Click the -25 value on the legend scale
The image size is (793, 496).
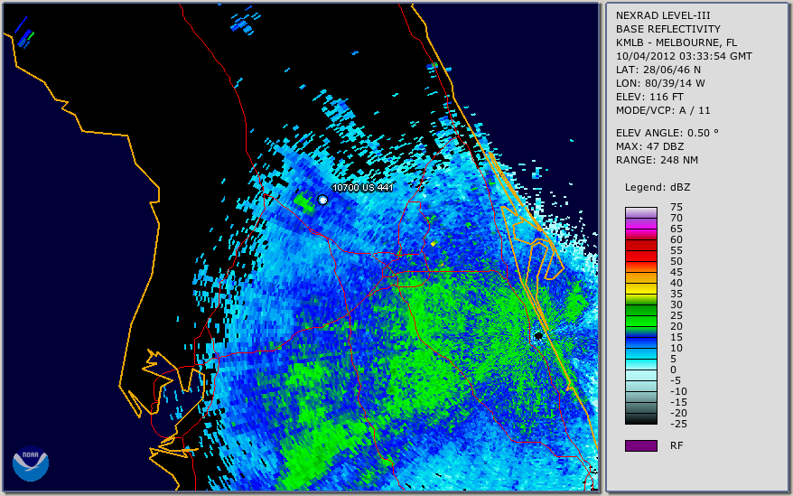(x=678, y=424)
